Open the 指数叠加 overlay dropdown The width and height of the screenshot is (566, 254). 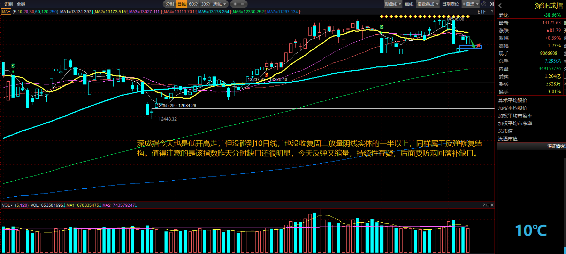(428, 4)
